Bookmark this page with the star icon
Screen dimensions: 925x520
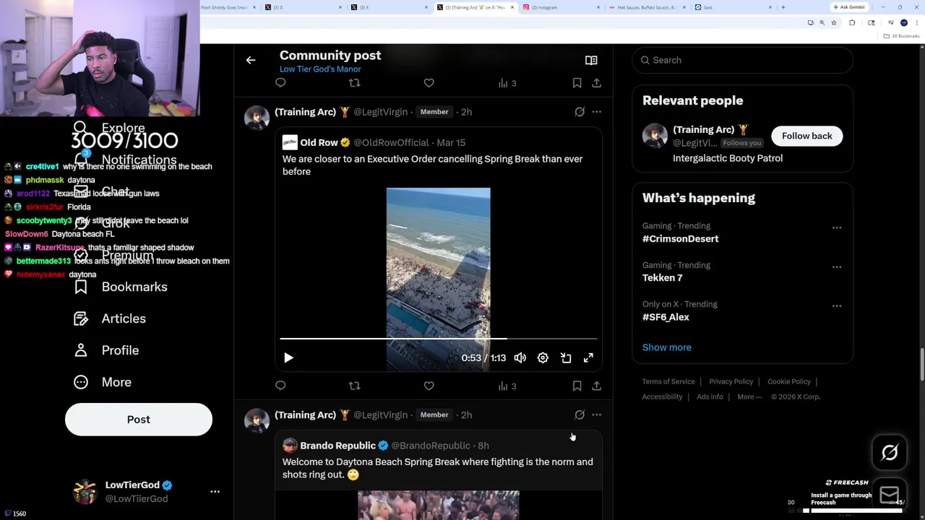click(833, 22)
